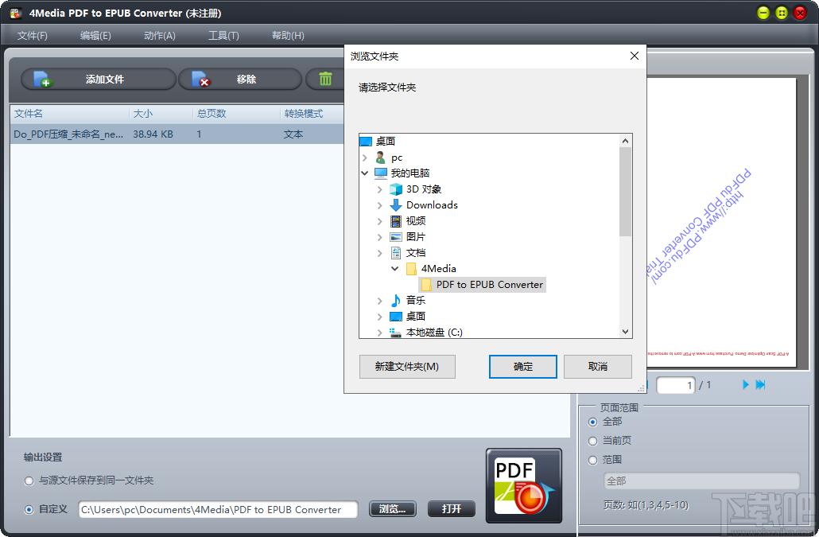The width and height of the screenshot is (819, 537).
Task: Expand 视频 tree node
Action: point(380,221)
